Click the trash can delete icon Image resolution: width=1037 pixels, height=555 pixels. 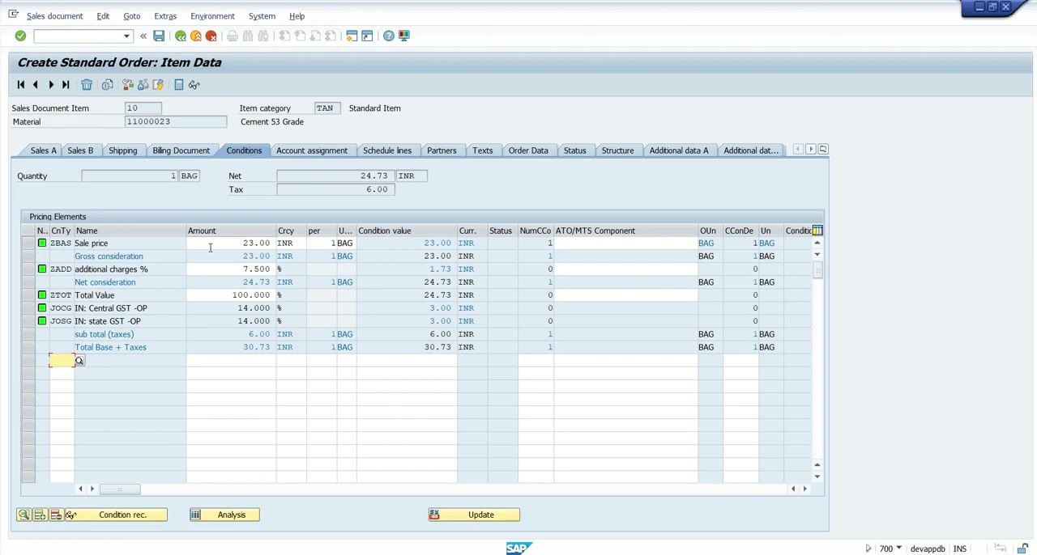(87, 84)
